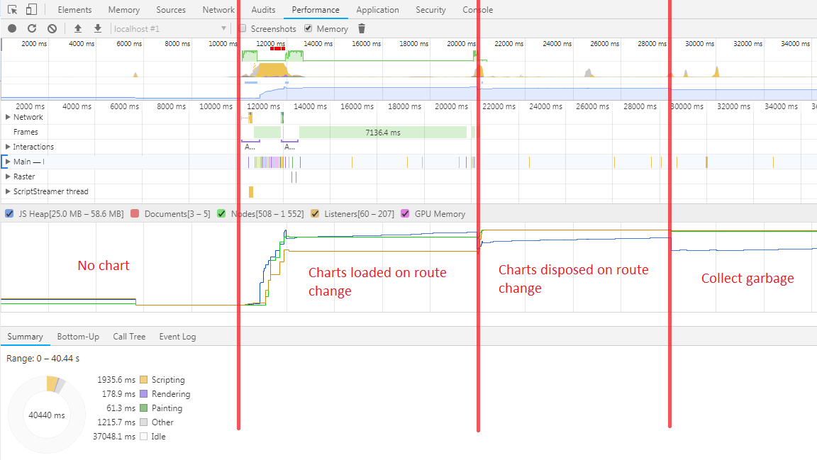This screenshot has width=817, height=460.
Task: Switch to the Event Log tab
Action: [x=177, y=336]
